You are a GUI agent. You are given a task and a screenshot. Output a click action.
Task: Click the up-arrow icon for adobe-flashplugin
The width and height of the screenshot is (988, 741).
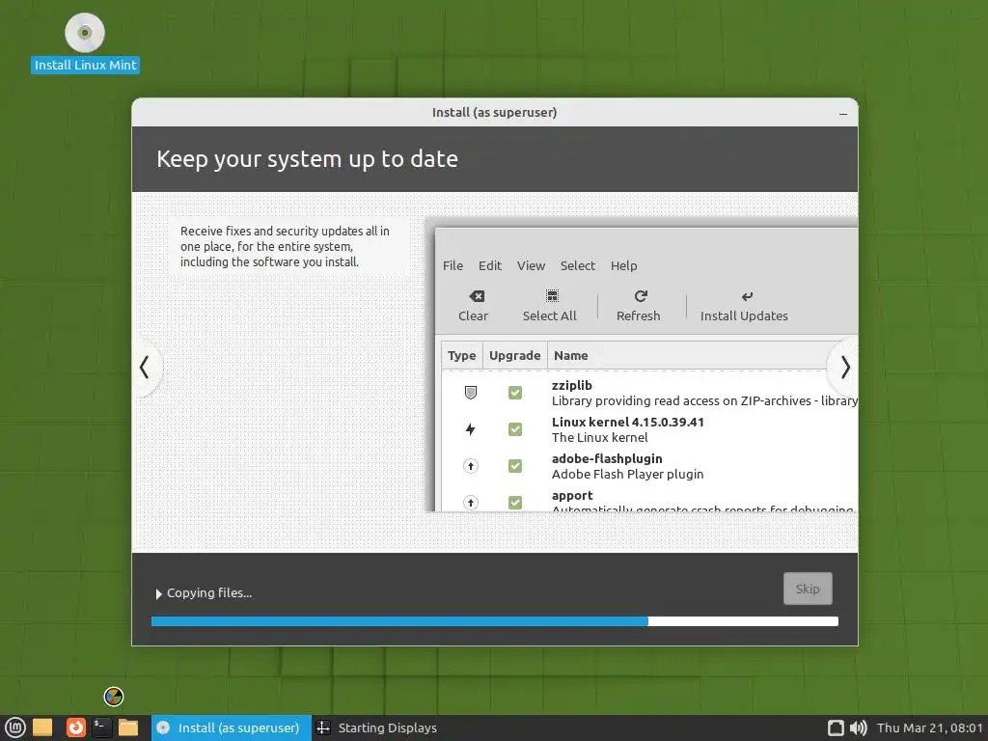[x=471, y=466]
